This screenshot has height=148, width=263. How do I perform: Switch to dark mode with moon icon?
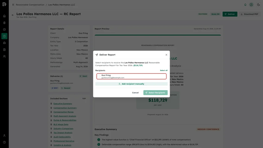pyautogui.click(x=258, y=5)
